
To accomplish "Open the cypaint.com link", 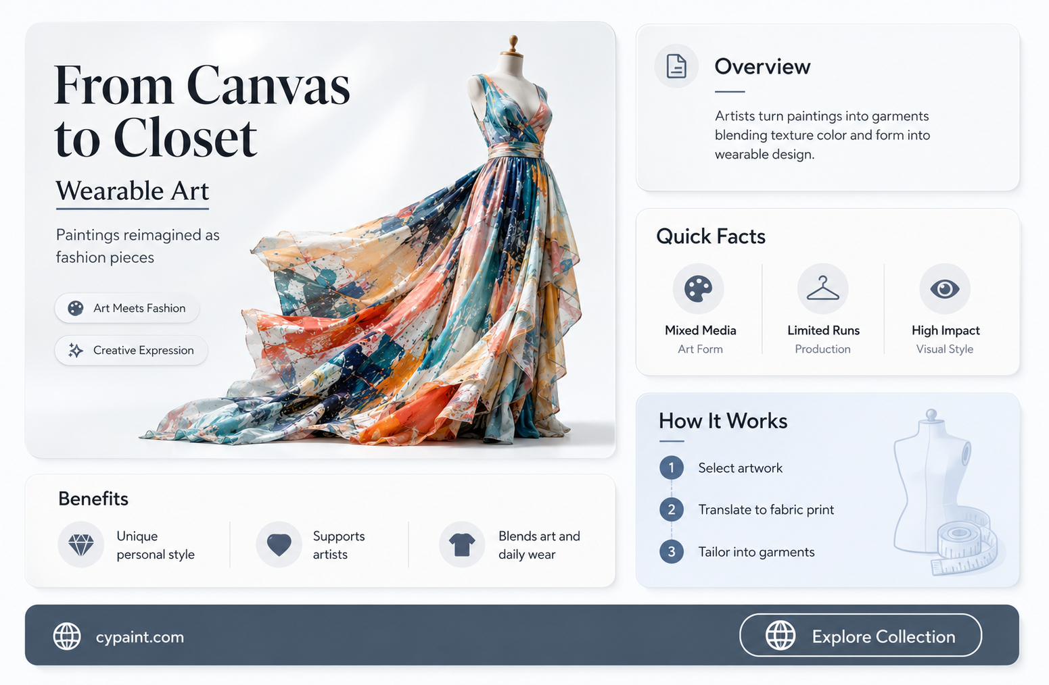I will pyautogui.click(x=140, y=637).
